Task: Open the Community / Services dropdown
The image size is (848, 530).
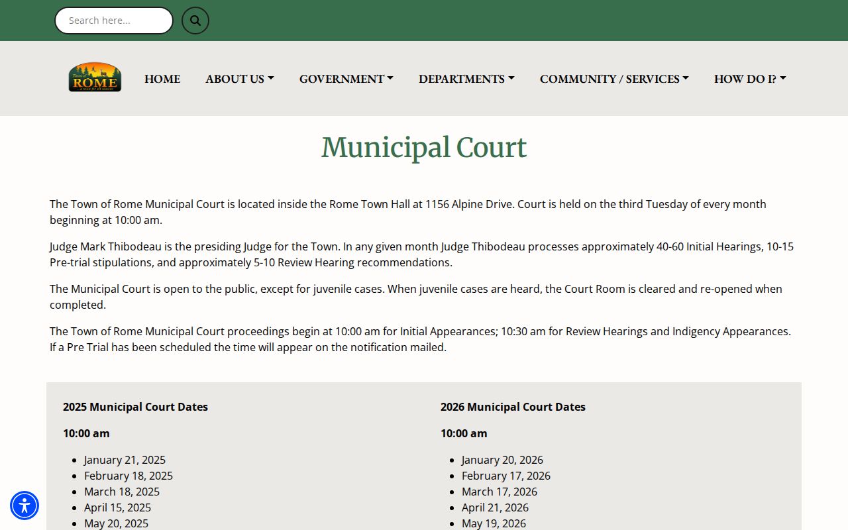Action: tap(614, 79)
